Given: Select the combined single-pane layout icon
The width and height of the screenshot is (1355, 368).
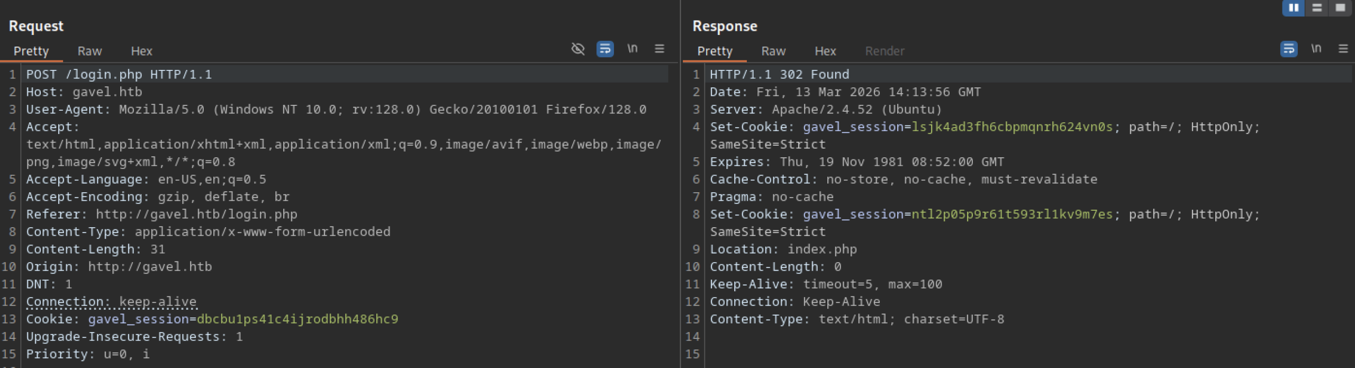Looking at the screenshot, I should [1340, 8].
